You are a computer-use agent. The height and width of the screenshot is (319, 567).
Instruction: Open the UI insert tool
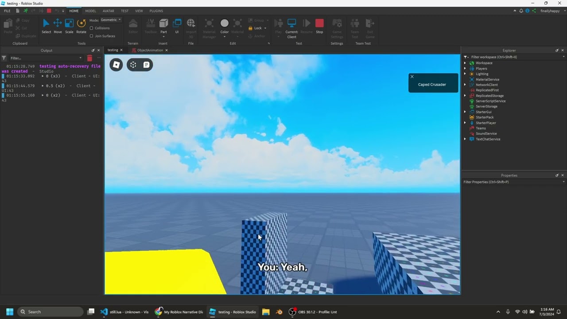177,26
